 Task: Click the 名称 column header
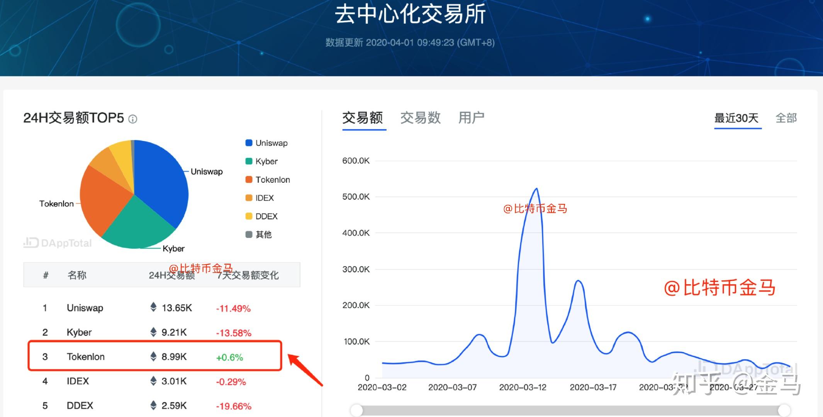[77, 275]
